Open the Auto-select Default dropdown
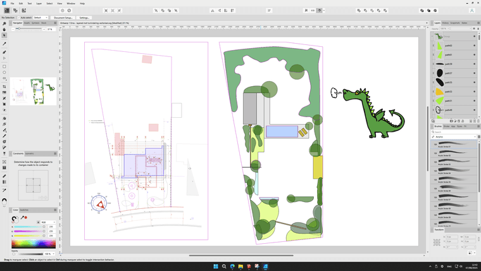Viewport: 481px width, 271px height. click(41, 18)
